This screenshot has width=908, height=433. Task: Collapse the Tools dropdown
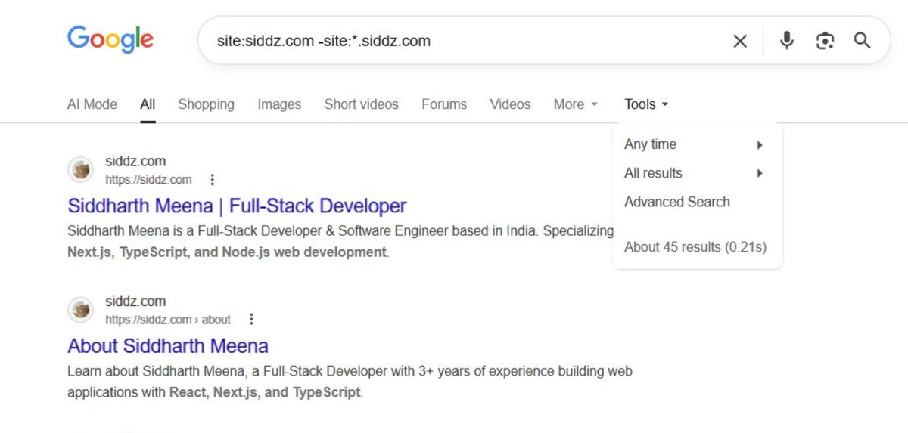[646, 104]
